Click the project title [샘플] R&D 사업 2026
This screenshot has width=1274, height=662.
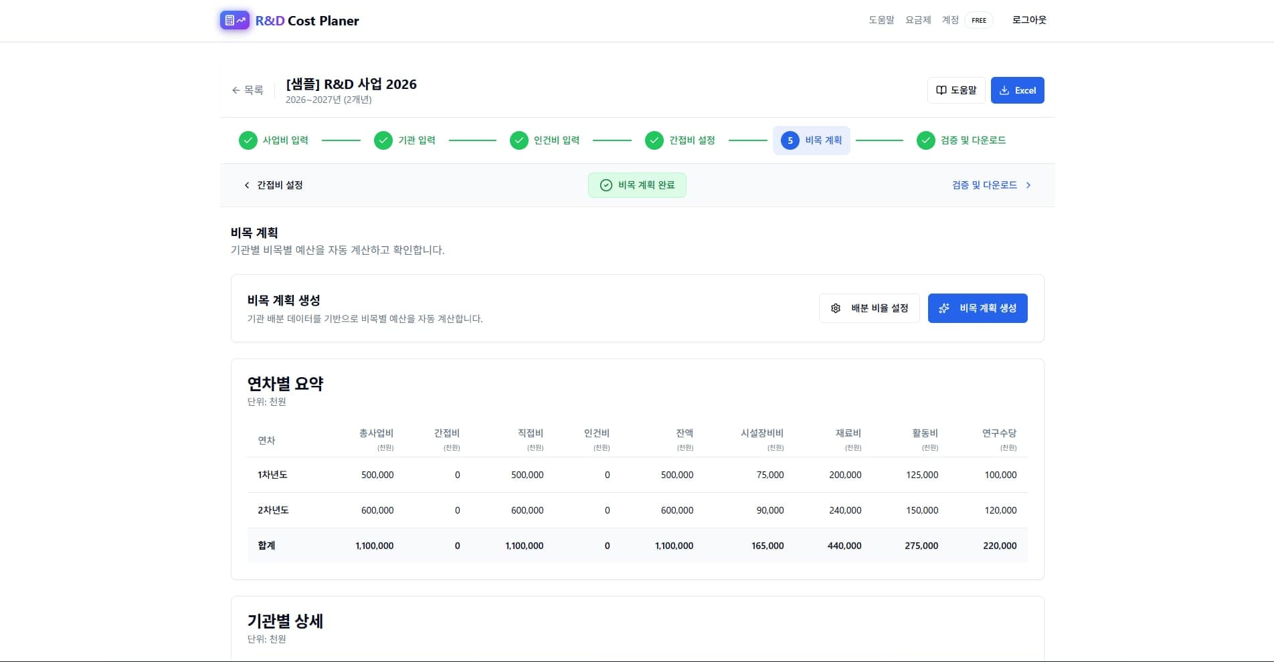(351, 84)
